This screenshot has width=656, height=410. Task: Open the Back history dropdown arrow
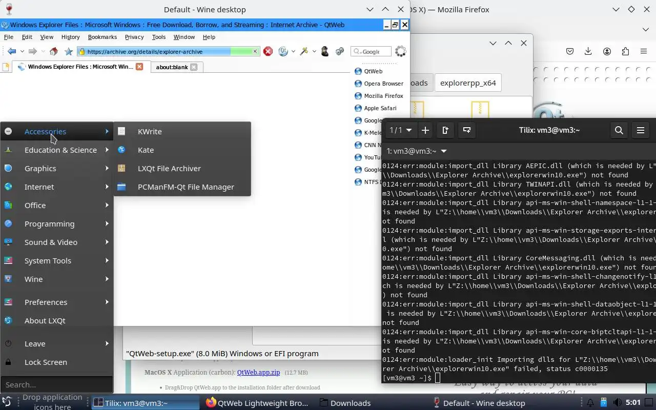coord(22,51)
